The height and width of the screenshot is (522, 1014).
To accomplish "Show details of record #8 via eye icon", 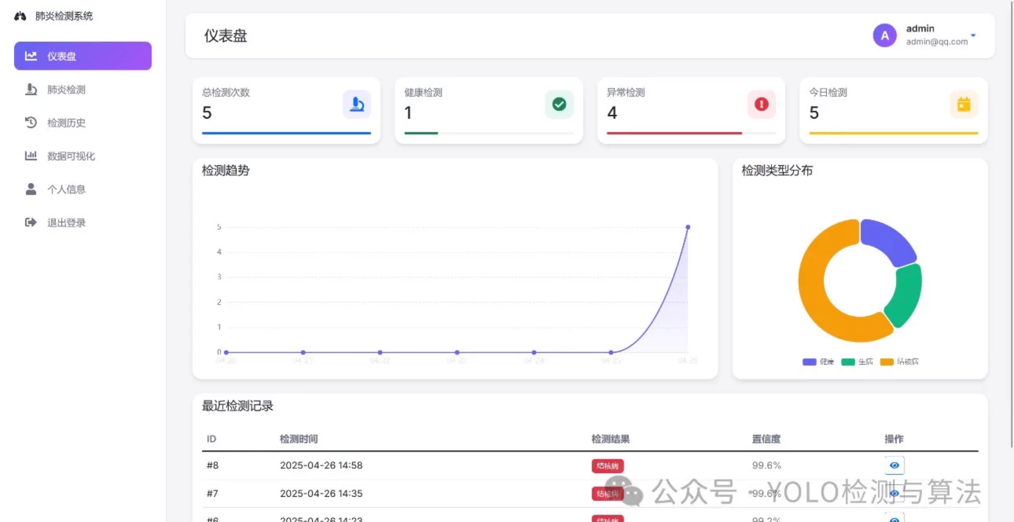I will click(x=894, y=465).
